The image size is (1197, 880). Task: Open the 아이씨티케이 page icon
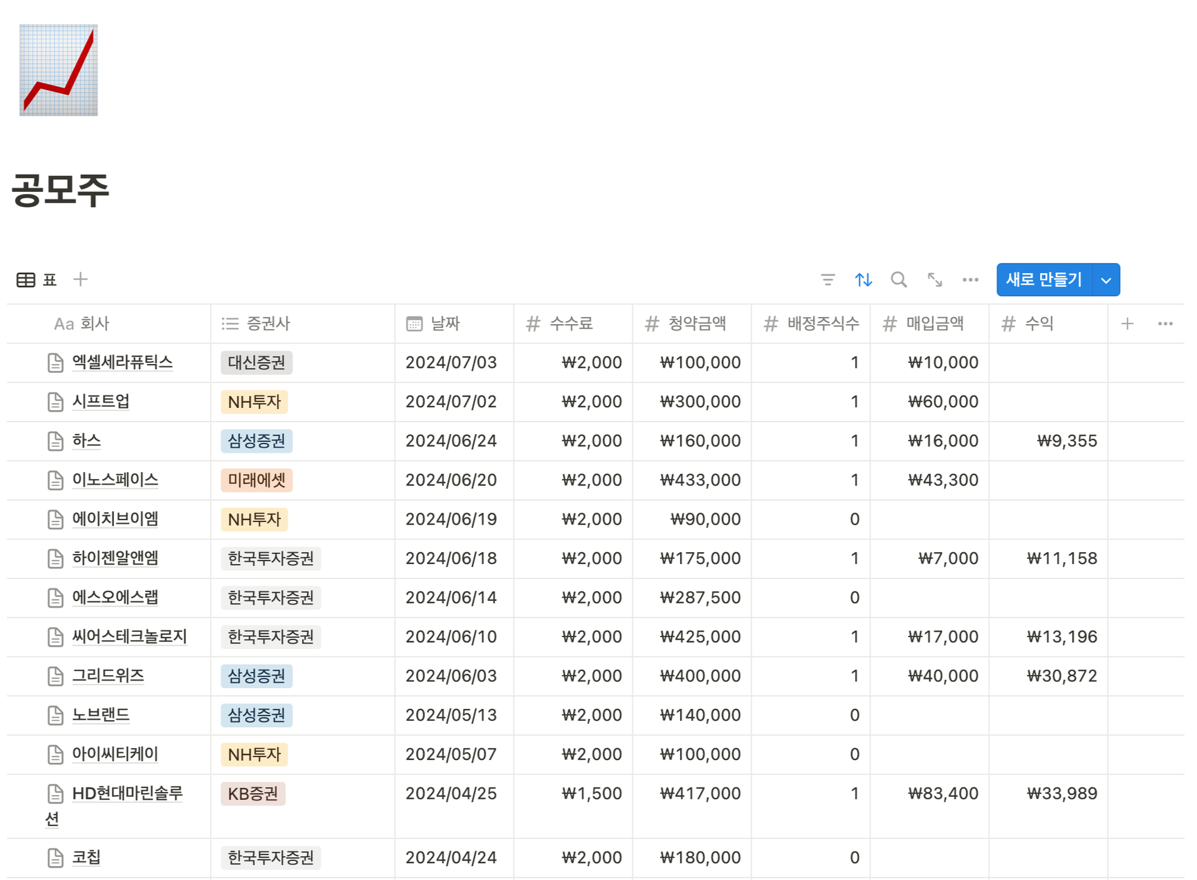coord(55,755)
